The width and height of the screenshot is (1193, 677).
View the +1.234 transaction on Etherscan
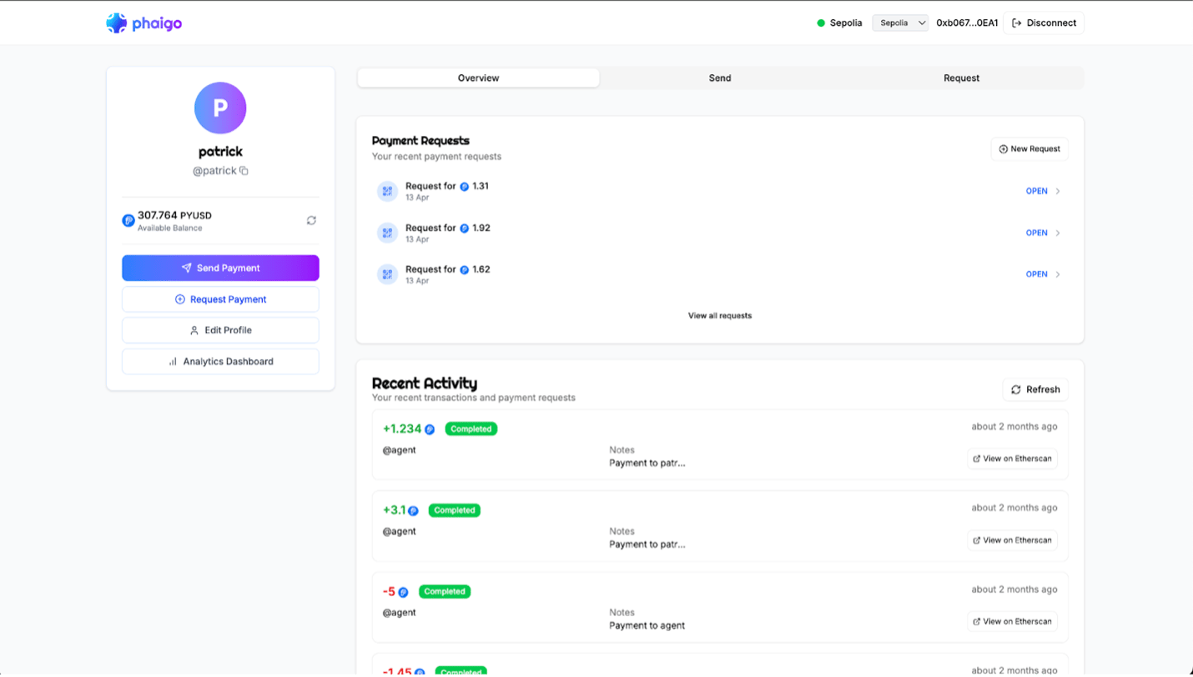[1012, 459]
